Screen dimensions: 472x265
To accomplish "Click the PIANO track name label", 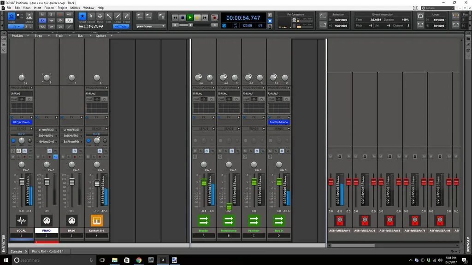I will pyautogui.click(x=47, y=231).
